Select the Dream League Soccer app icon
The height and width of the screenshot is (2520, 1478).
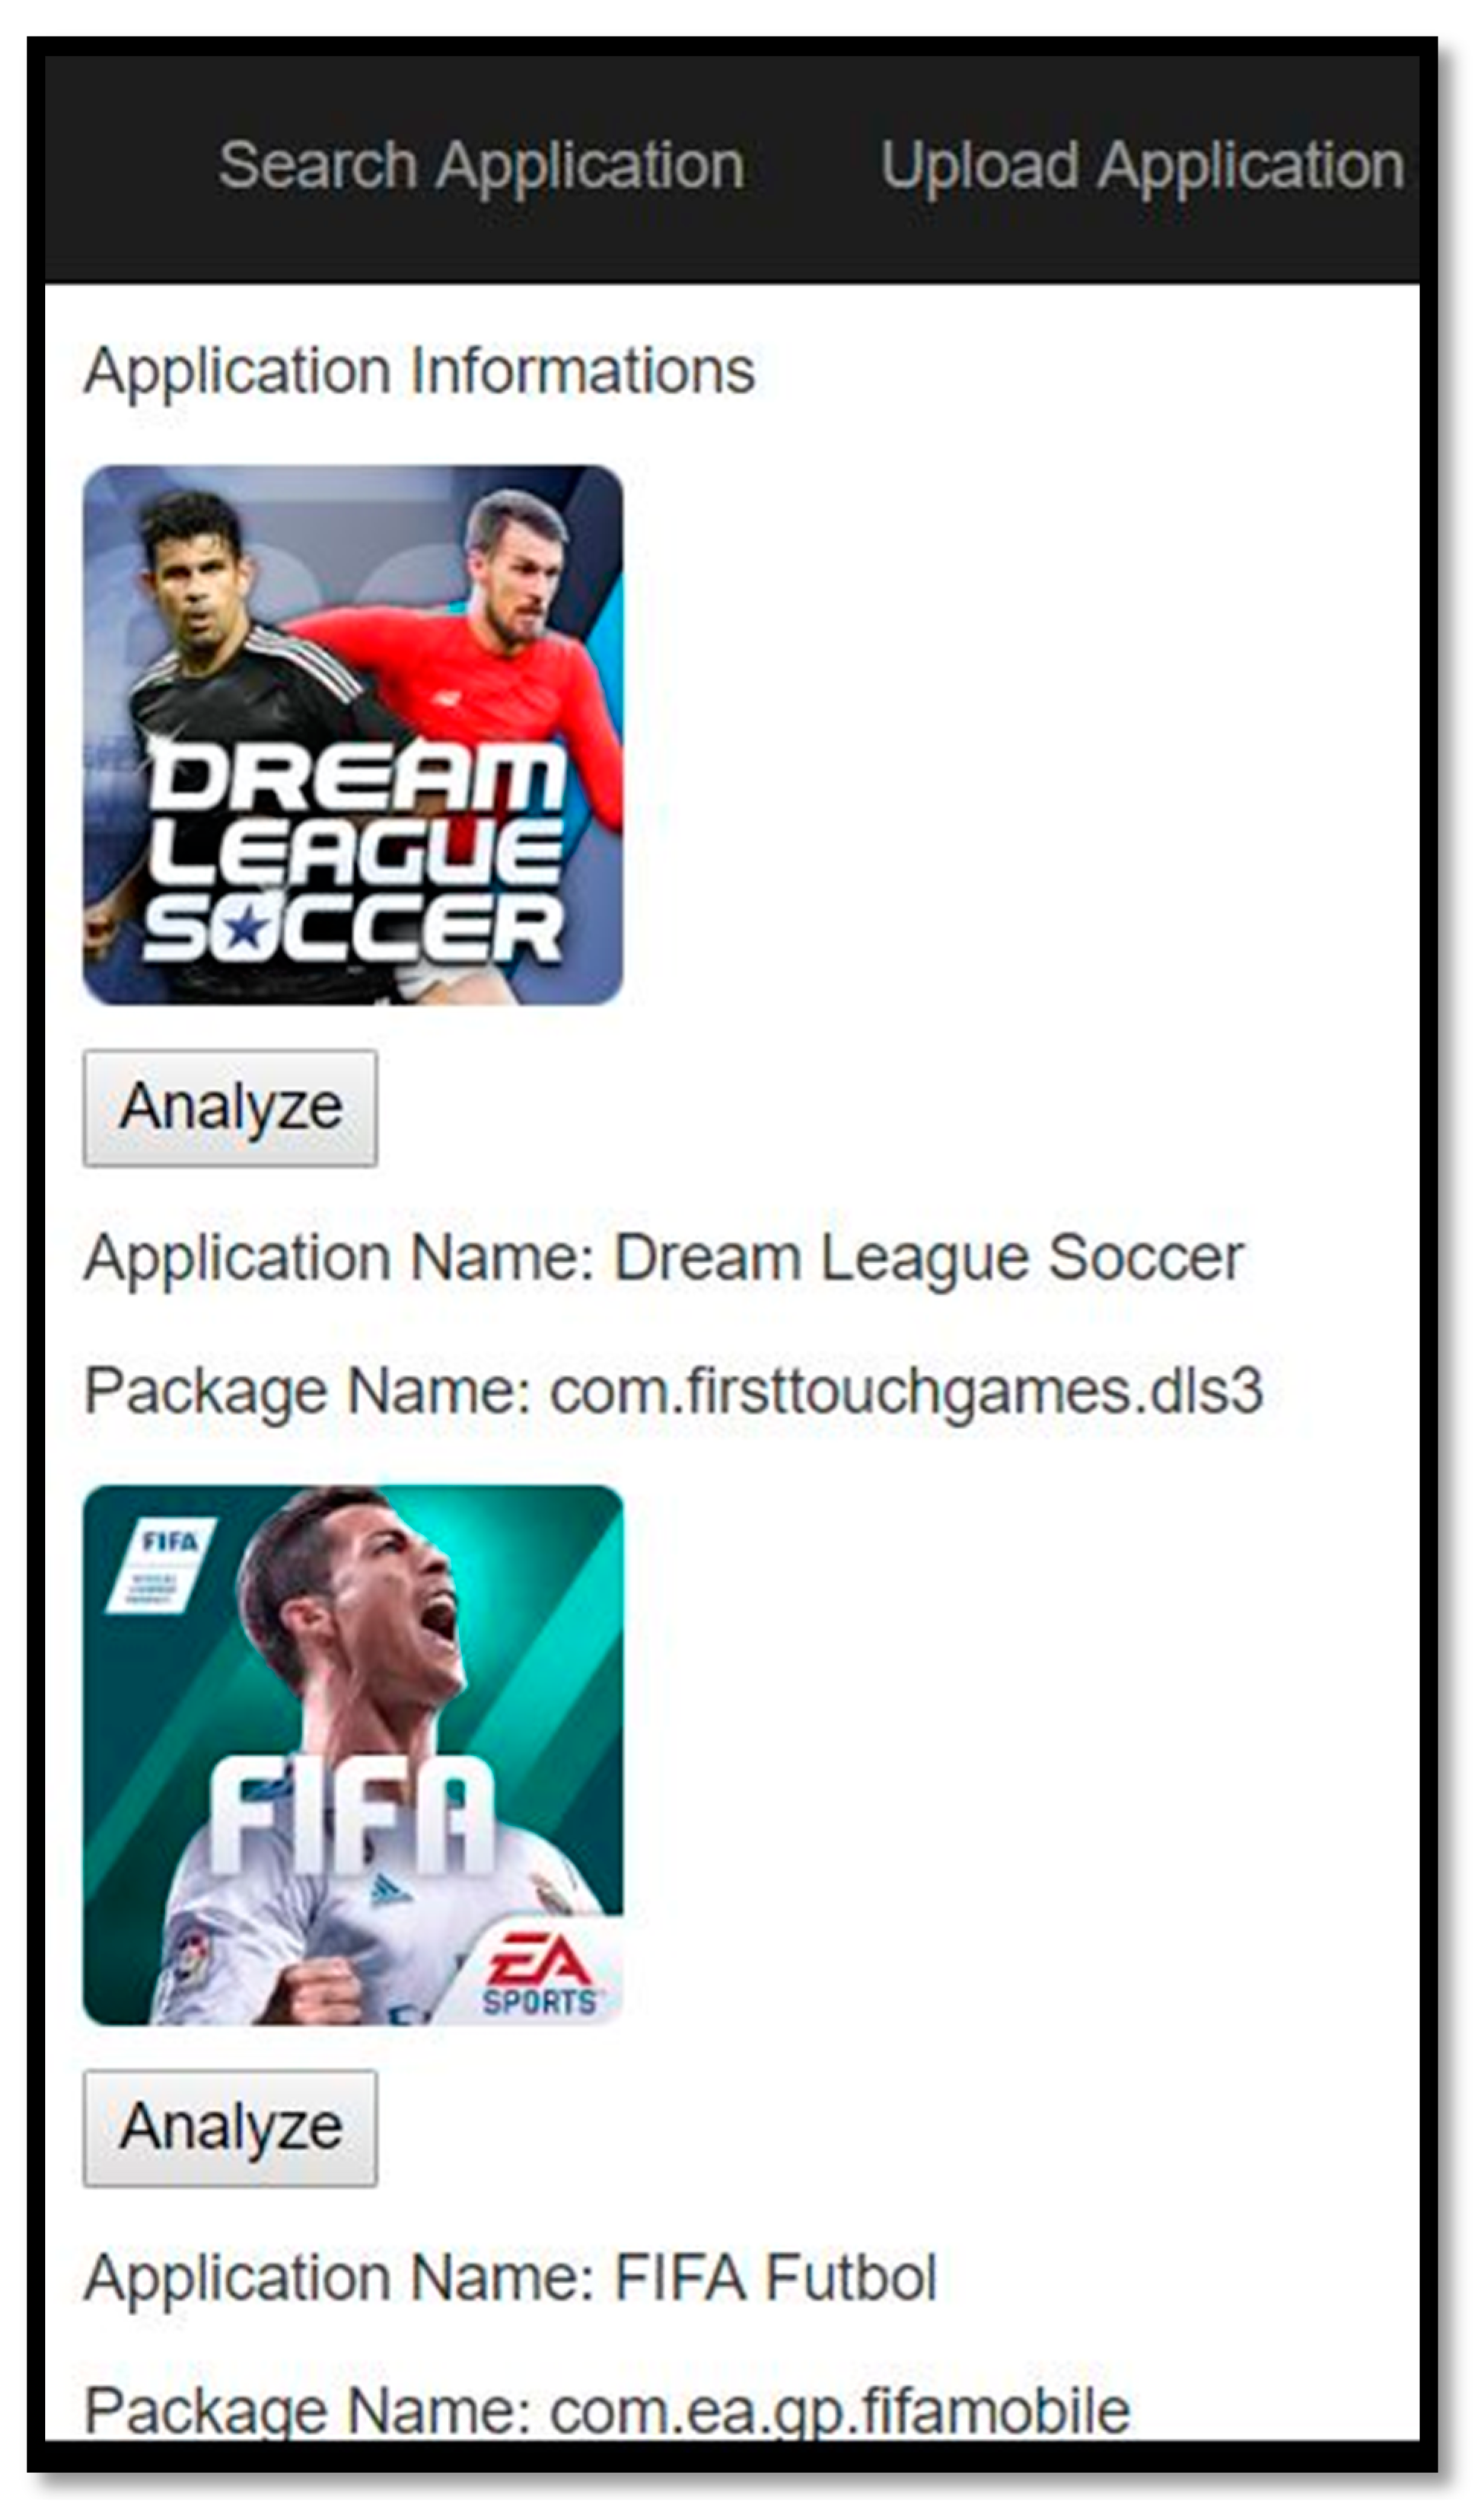coord(353,735)
